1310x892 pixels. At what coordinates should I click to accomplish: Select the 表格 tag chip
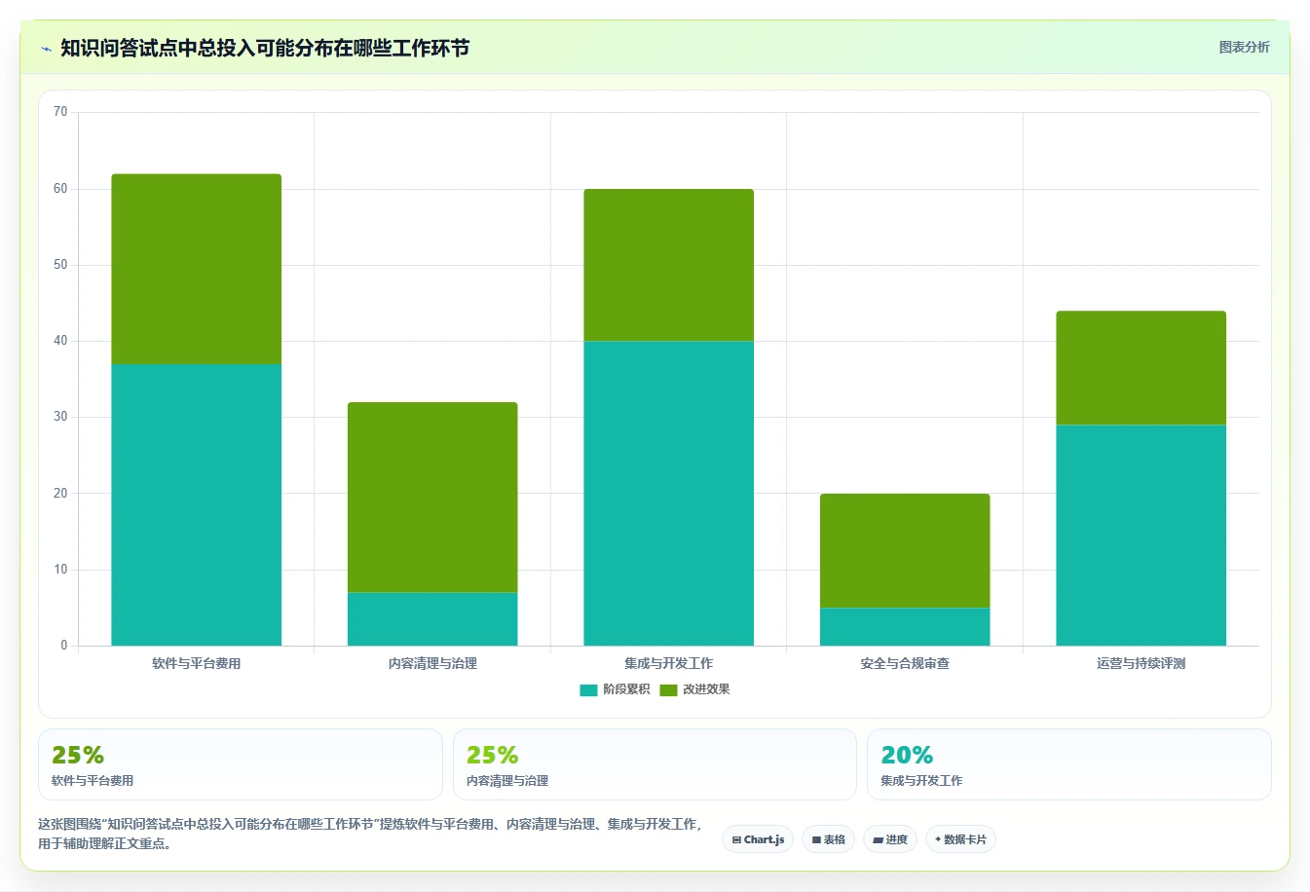[x=828, y=839]
